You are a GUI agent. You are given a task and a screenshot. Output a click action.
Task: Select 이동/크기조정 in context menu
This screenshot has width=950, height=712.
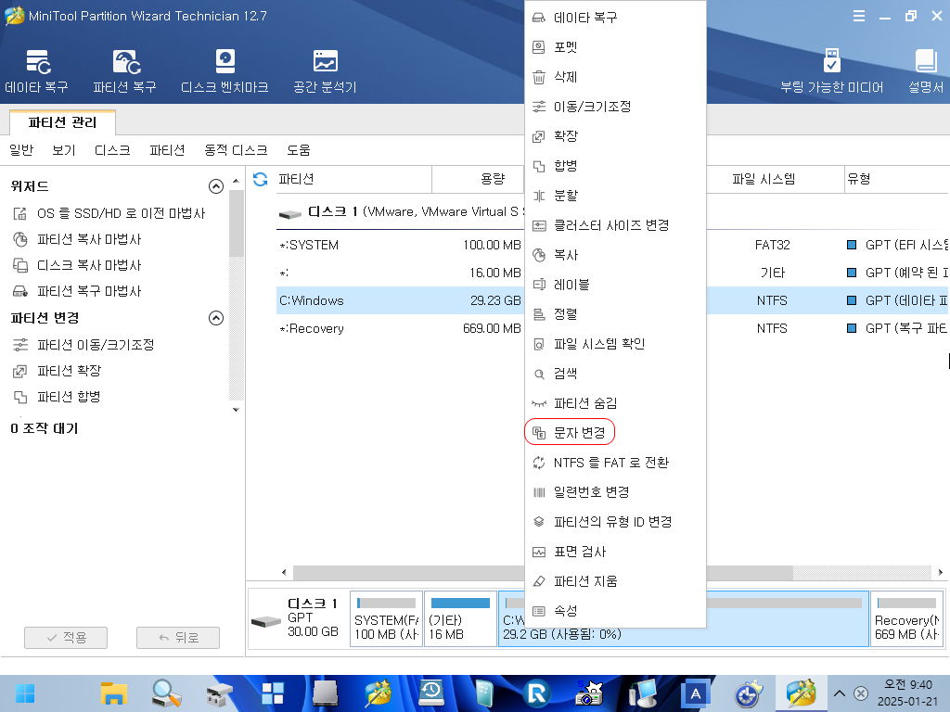click(x=615, y=107)
